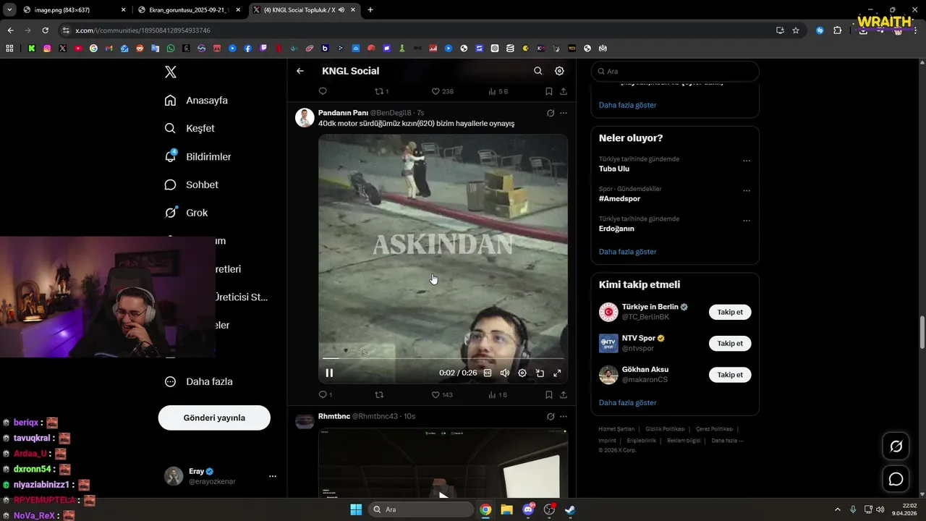926x521 pixels.
Task: Open options for Tuba Ulu trend
Action: (747, 161)
